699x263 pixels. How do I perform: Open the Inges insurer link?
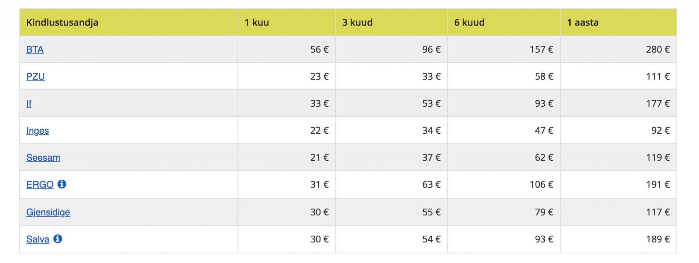38,131
